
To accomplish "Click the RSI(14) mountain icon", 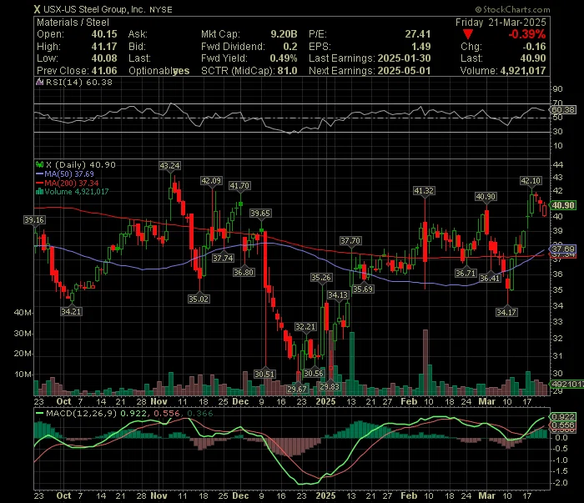I will click(39, 83).
